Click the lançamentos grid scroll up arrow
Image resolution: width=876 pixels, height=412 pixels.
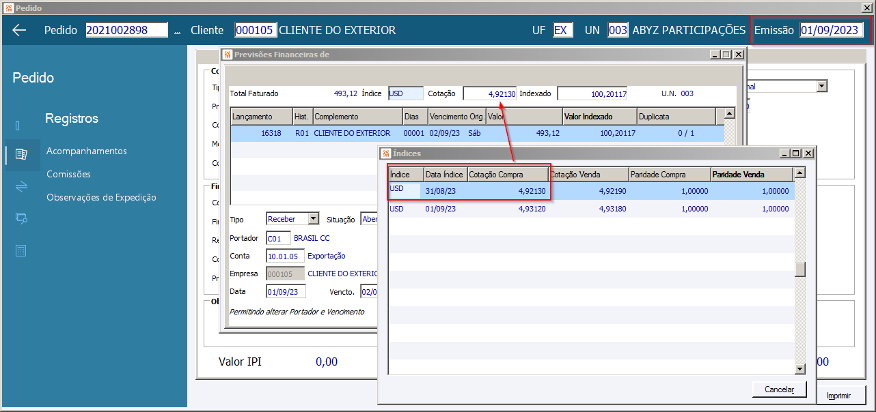pos(729,114)
